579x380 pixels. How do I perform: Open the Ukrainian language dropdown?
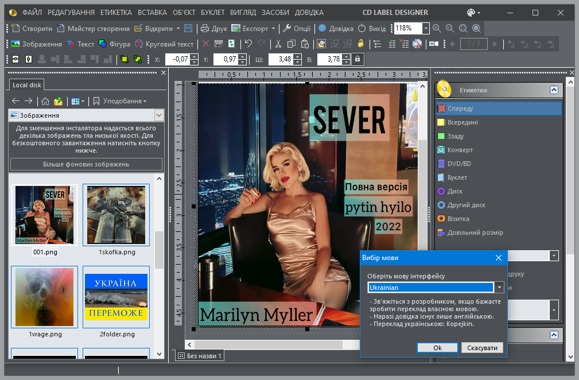coord(499,288)
